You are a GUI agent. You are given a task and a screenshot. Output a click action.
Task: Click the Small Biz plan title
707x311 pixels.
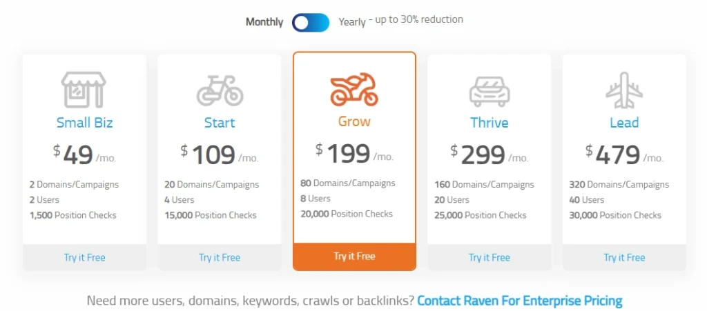[x=84, y=123]
